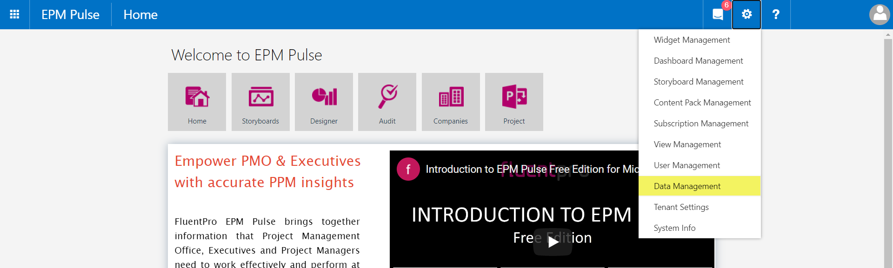This screenshot has height=268, width=893.
Task: Open the Project tile
Action: point(514,102)
